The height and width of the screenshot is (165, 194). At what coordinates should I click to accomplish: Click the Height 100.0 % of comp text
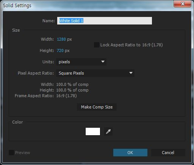coord(72,90)
